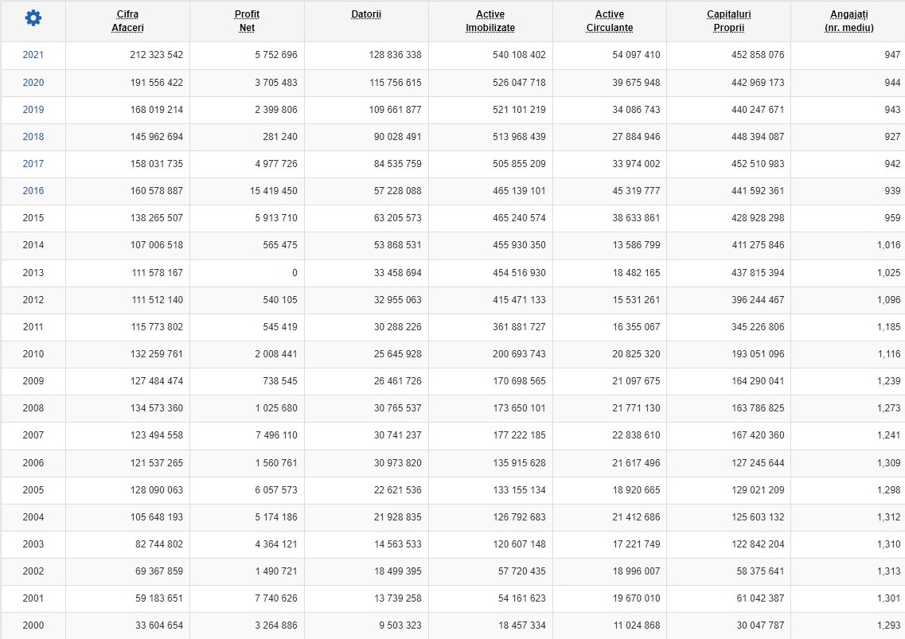Open the blue gear settings icon
The height and width of the screenshot is (639, 905).
pyautogui.click(x=33, y=18)
